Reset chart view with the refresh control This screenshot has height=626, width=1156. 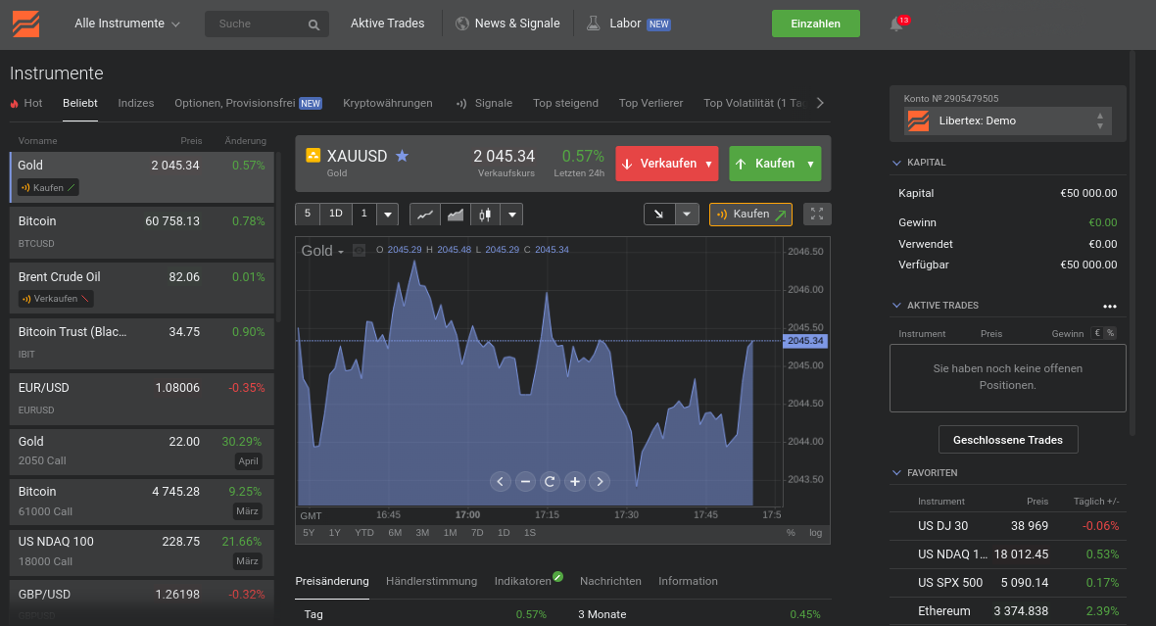pos(550,481)
